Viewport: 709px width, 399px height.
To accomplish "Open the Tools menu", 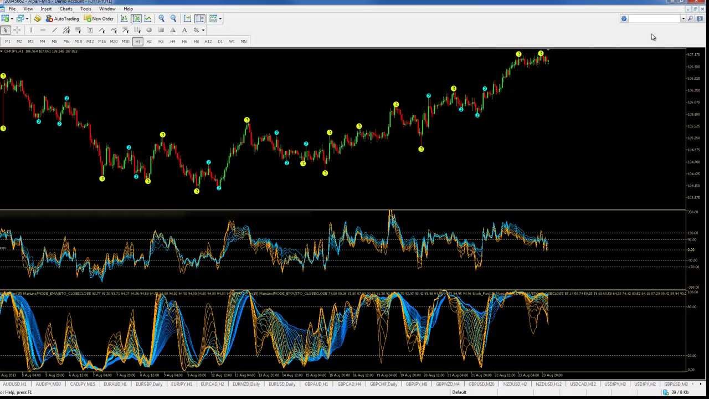I will (x=86, y=9).
